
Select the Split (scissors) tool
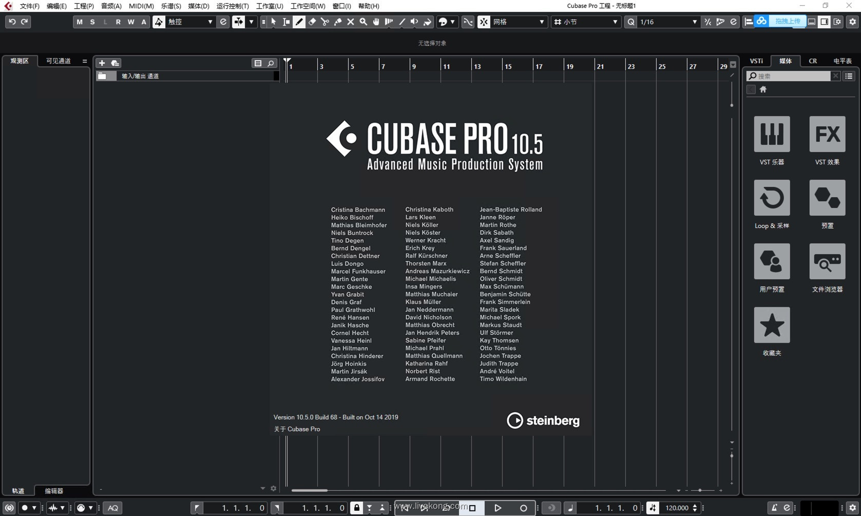(324, 22)
